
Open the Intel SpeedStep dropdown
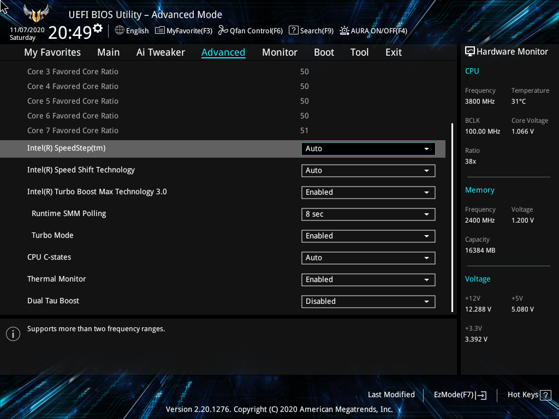click(x=368, y=148)
